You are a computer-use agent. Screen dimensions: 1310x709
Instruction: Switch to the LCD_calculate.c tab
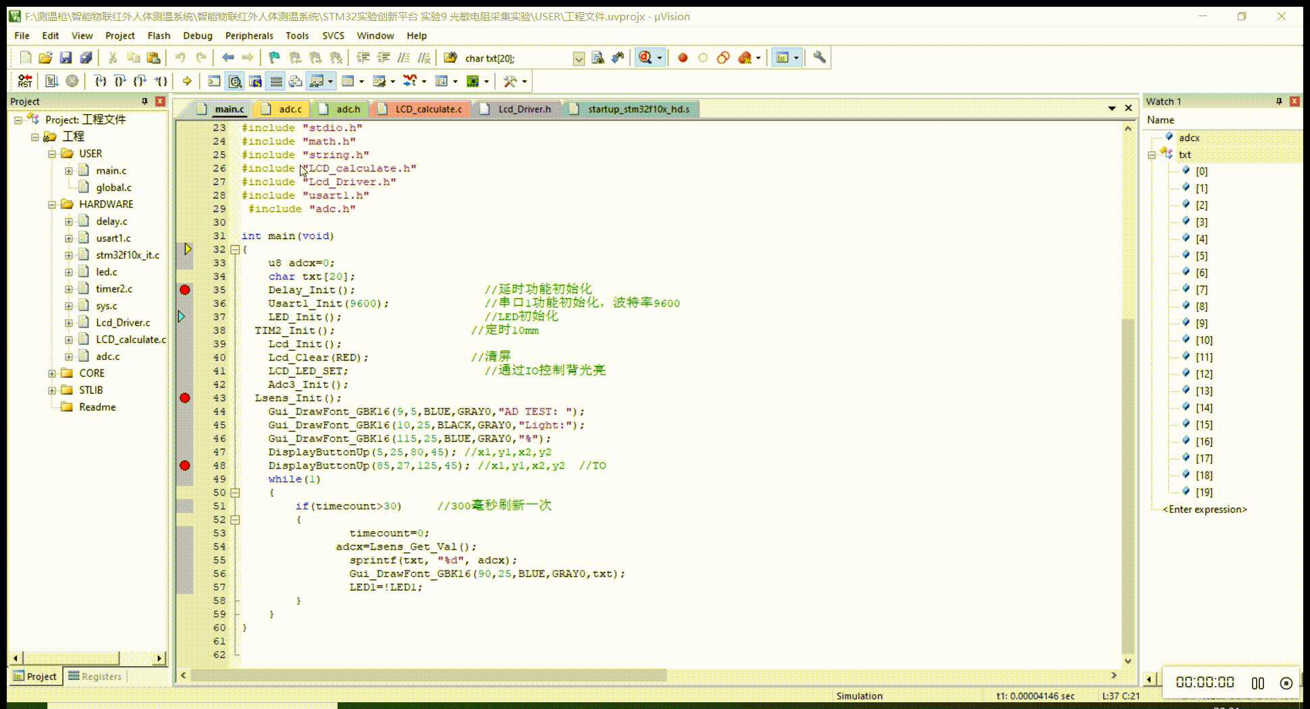point(421,109)
